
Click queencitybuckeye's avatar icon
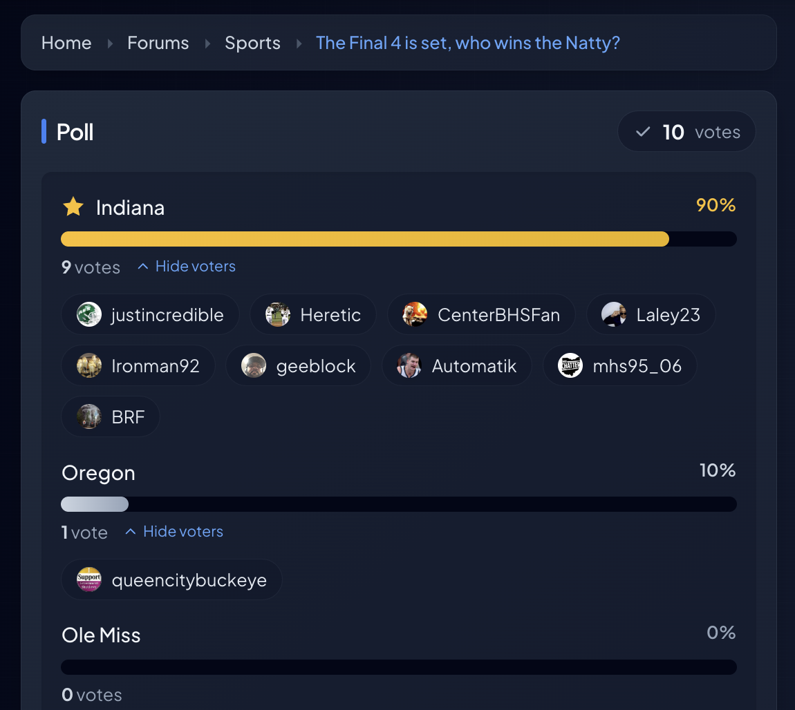pyautogui.click(x=89, y=580)
